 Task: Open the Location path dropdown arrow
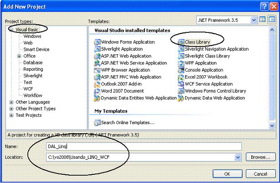238,157
